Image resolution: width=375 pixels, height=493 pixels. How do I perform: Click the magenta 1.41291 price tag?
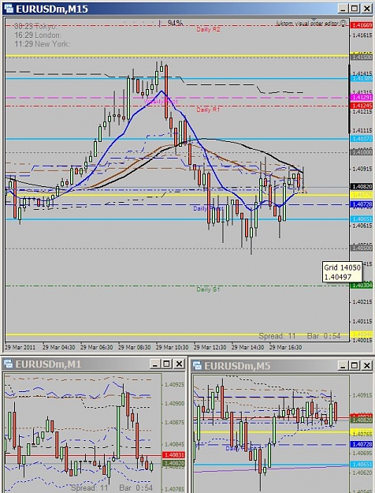point(362,98)
